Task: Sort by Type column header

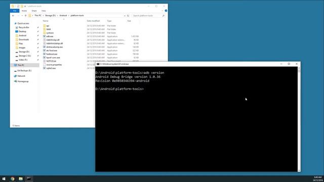Action: click(x=109, y=21)
